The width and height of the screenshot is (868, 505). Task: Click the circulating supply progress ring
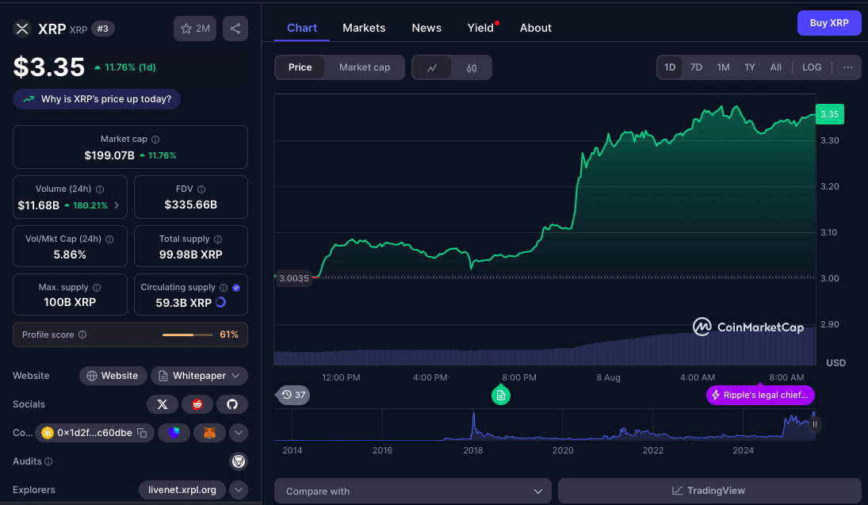(220, 302)
